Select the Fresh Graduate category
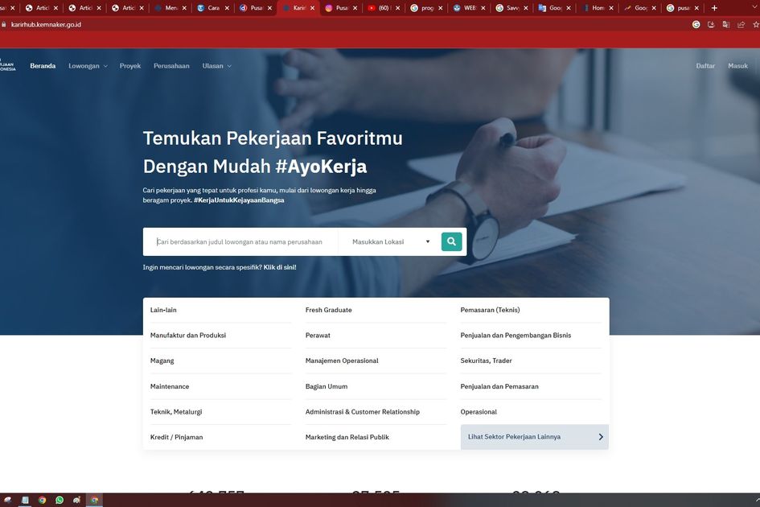This screenshot has height=507, width=760. point(328,310)
